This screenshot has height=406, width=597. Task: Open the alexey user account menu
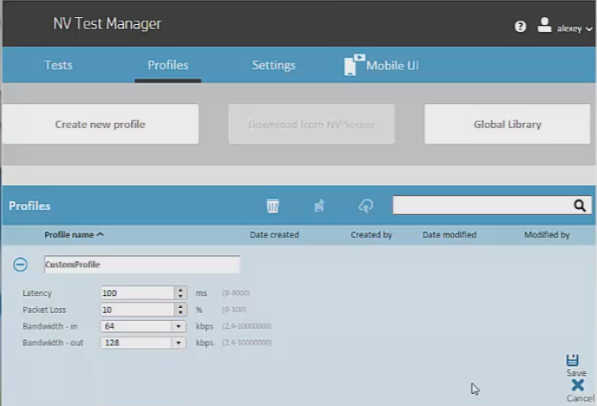565,27
